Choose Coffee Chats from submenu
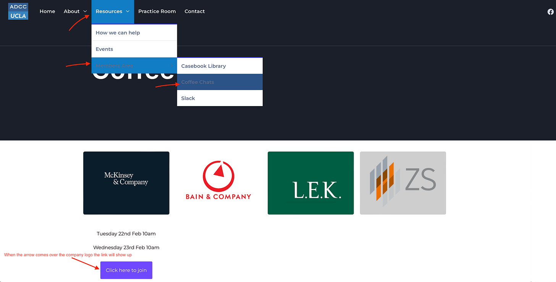Screen dimensions: 556x282 (220, 82)
